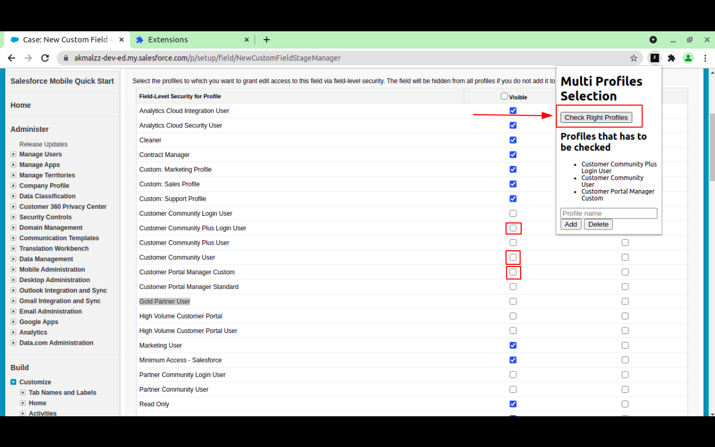Navigate back using the back arrow

tap(11, 58)
